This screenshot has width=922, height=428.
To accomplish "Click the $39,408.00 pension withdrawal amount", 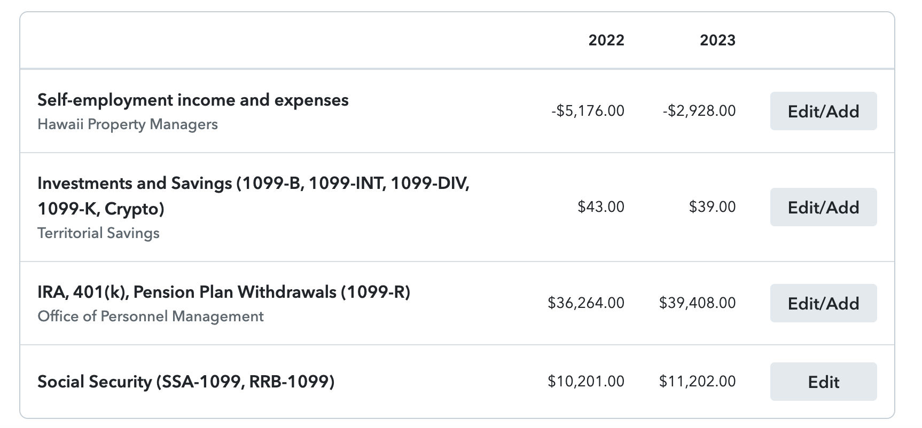I will (697, 303).
